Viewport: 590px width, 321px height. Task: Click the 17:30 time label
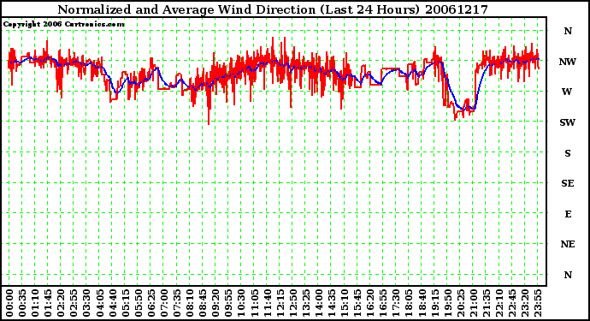pos(396,303)
